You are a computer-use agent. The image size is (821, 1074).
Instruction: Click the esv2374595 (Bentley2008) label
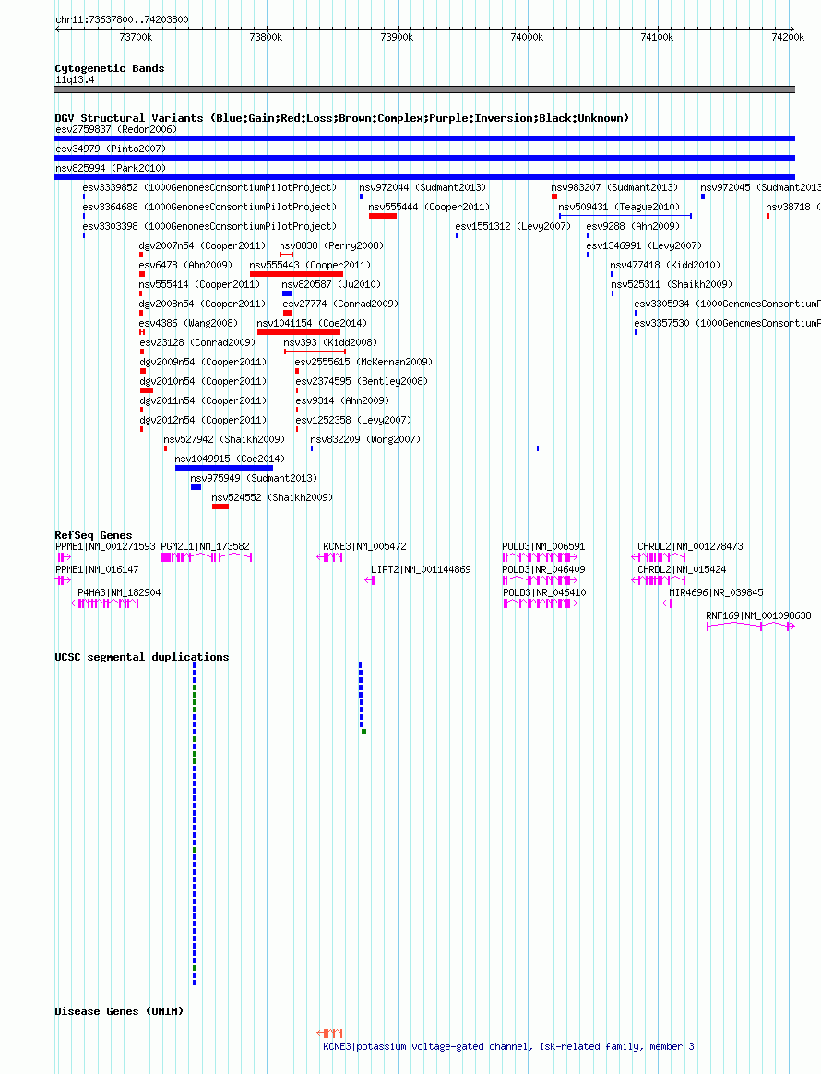pos(362,381)
